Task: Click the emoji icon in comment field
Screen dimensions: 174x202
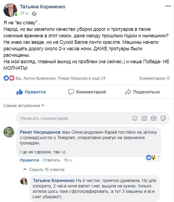Action: click(x=135, y=118)
